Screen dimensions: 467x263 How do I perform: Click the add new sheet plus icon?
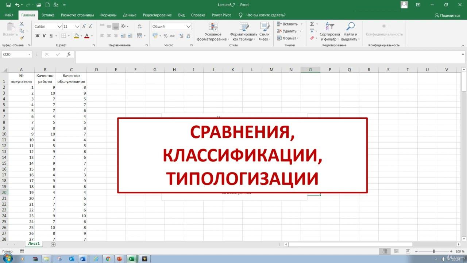(53, 244)
